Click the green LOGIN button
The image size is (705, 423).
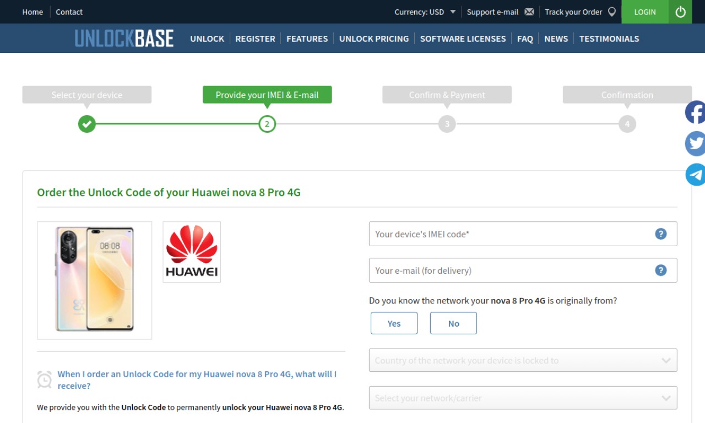click(645, 12)
